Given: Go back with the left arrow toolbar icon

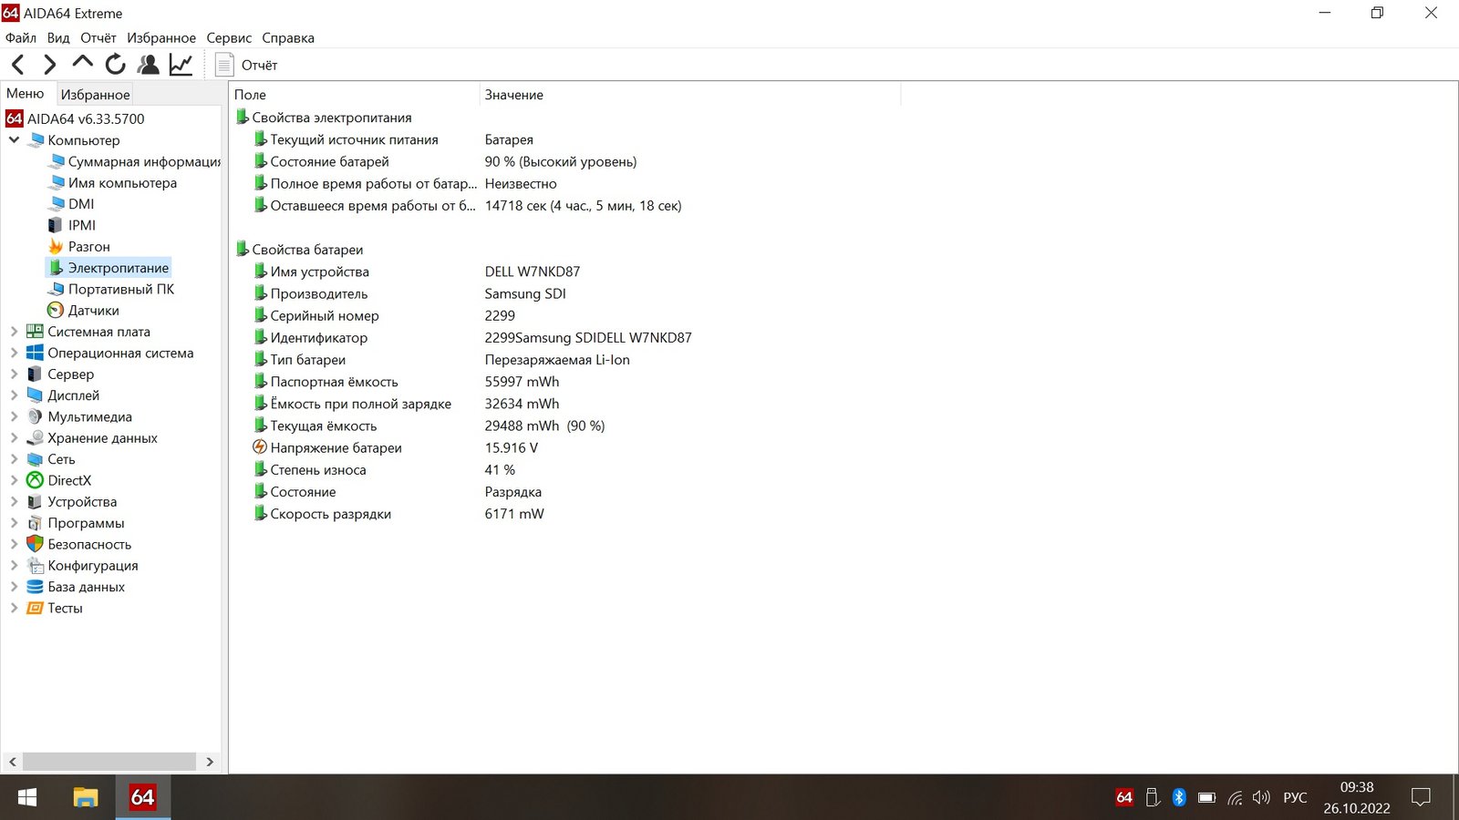Looking at the screenshot, I should coord(17,65).
